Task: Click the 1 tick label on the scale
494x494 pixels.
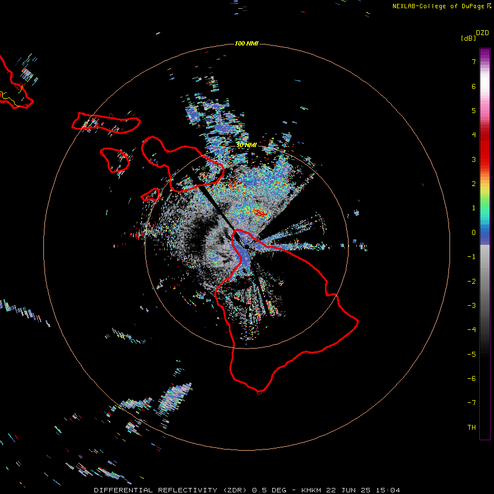Action: (x=474, y=208)
